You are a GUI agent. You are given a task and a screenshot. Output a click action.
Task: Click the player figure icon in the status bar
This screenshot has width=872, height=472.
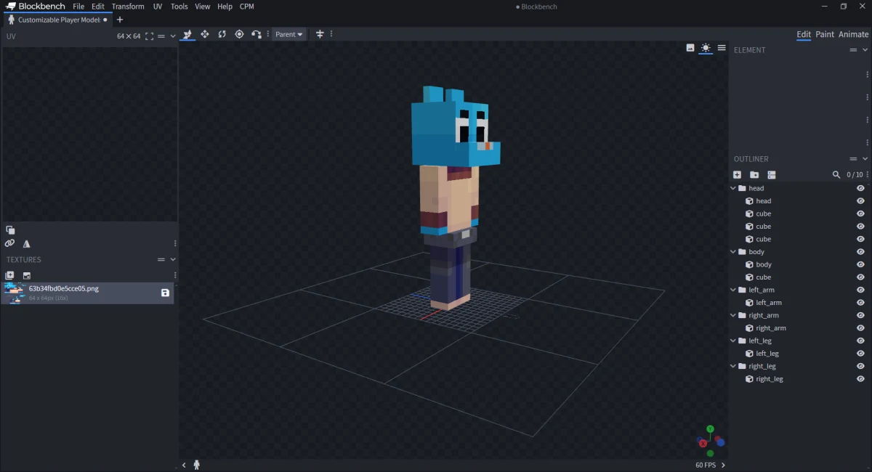196,465
